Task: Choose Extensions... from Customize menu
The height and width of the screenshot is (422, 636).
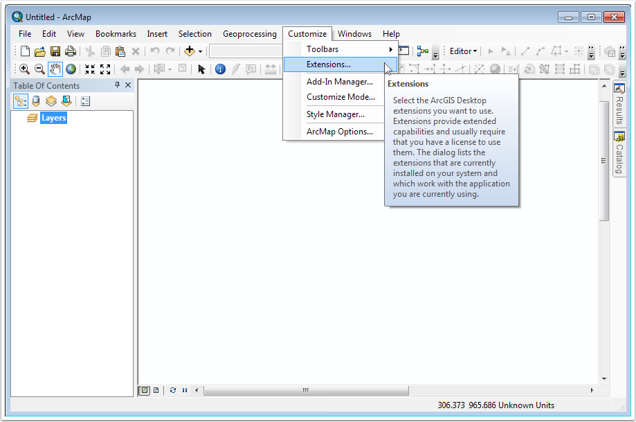Action: click(340, 64)
